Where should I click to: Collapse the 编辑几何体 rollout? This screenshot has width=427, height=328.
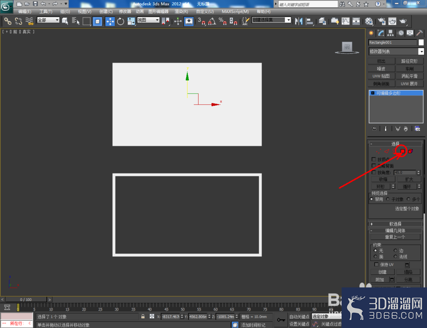[395, 231]
